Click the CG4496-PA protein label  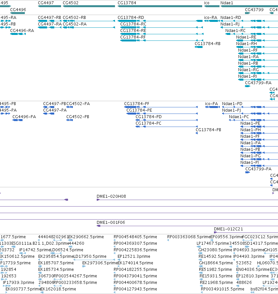click(x=24, y=116)
